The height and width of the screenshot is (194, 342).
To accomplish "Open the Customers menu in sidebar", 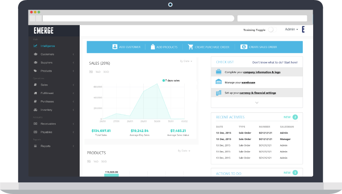I will point(47,54).
